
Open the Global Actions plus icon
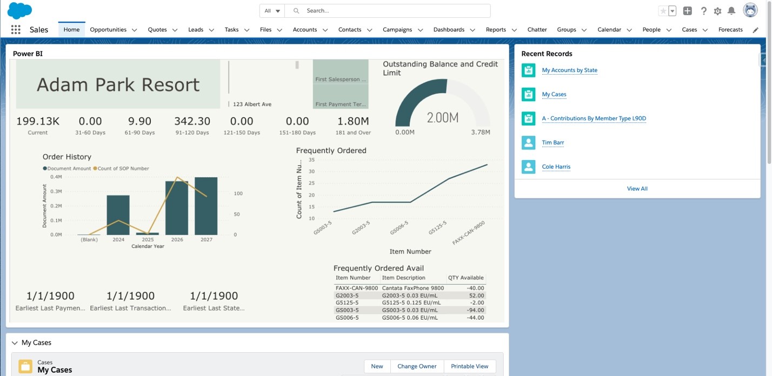coord(687,11)
